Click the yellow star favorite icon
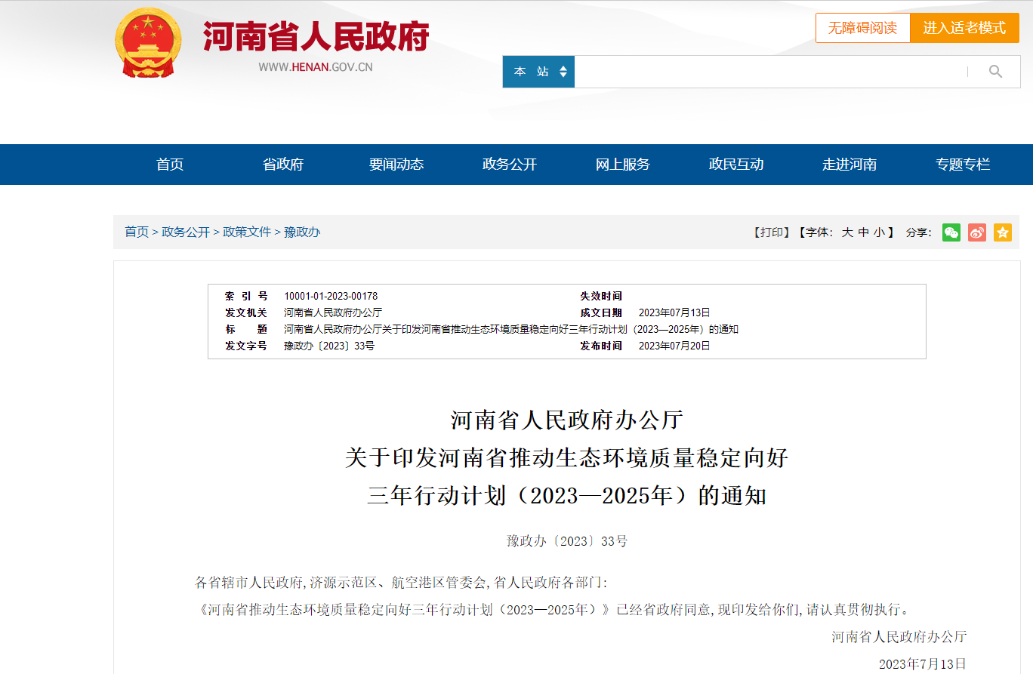This screenshot has width=1033, height=674. point(1003,232)
